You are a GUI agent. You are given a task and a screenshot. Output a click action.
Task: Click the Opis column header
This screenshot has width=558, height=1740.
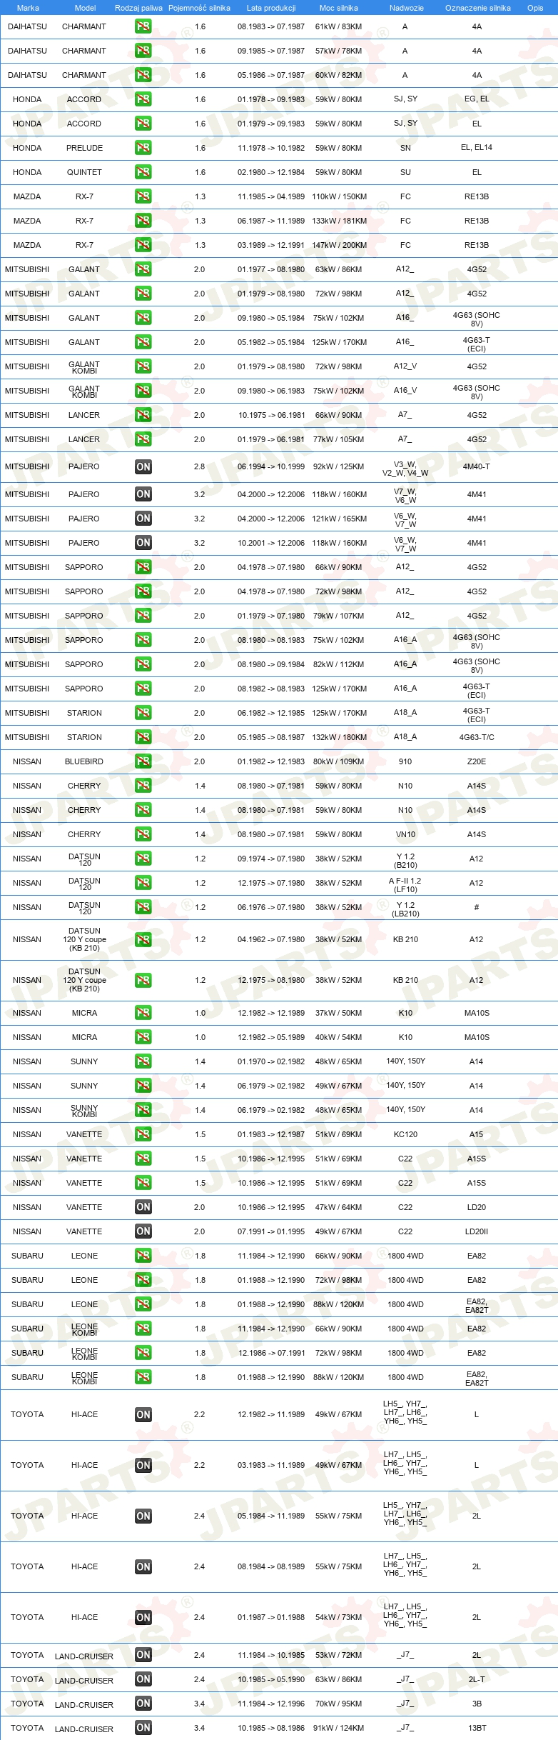coord(535,8)
